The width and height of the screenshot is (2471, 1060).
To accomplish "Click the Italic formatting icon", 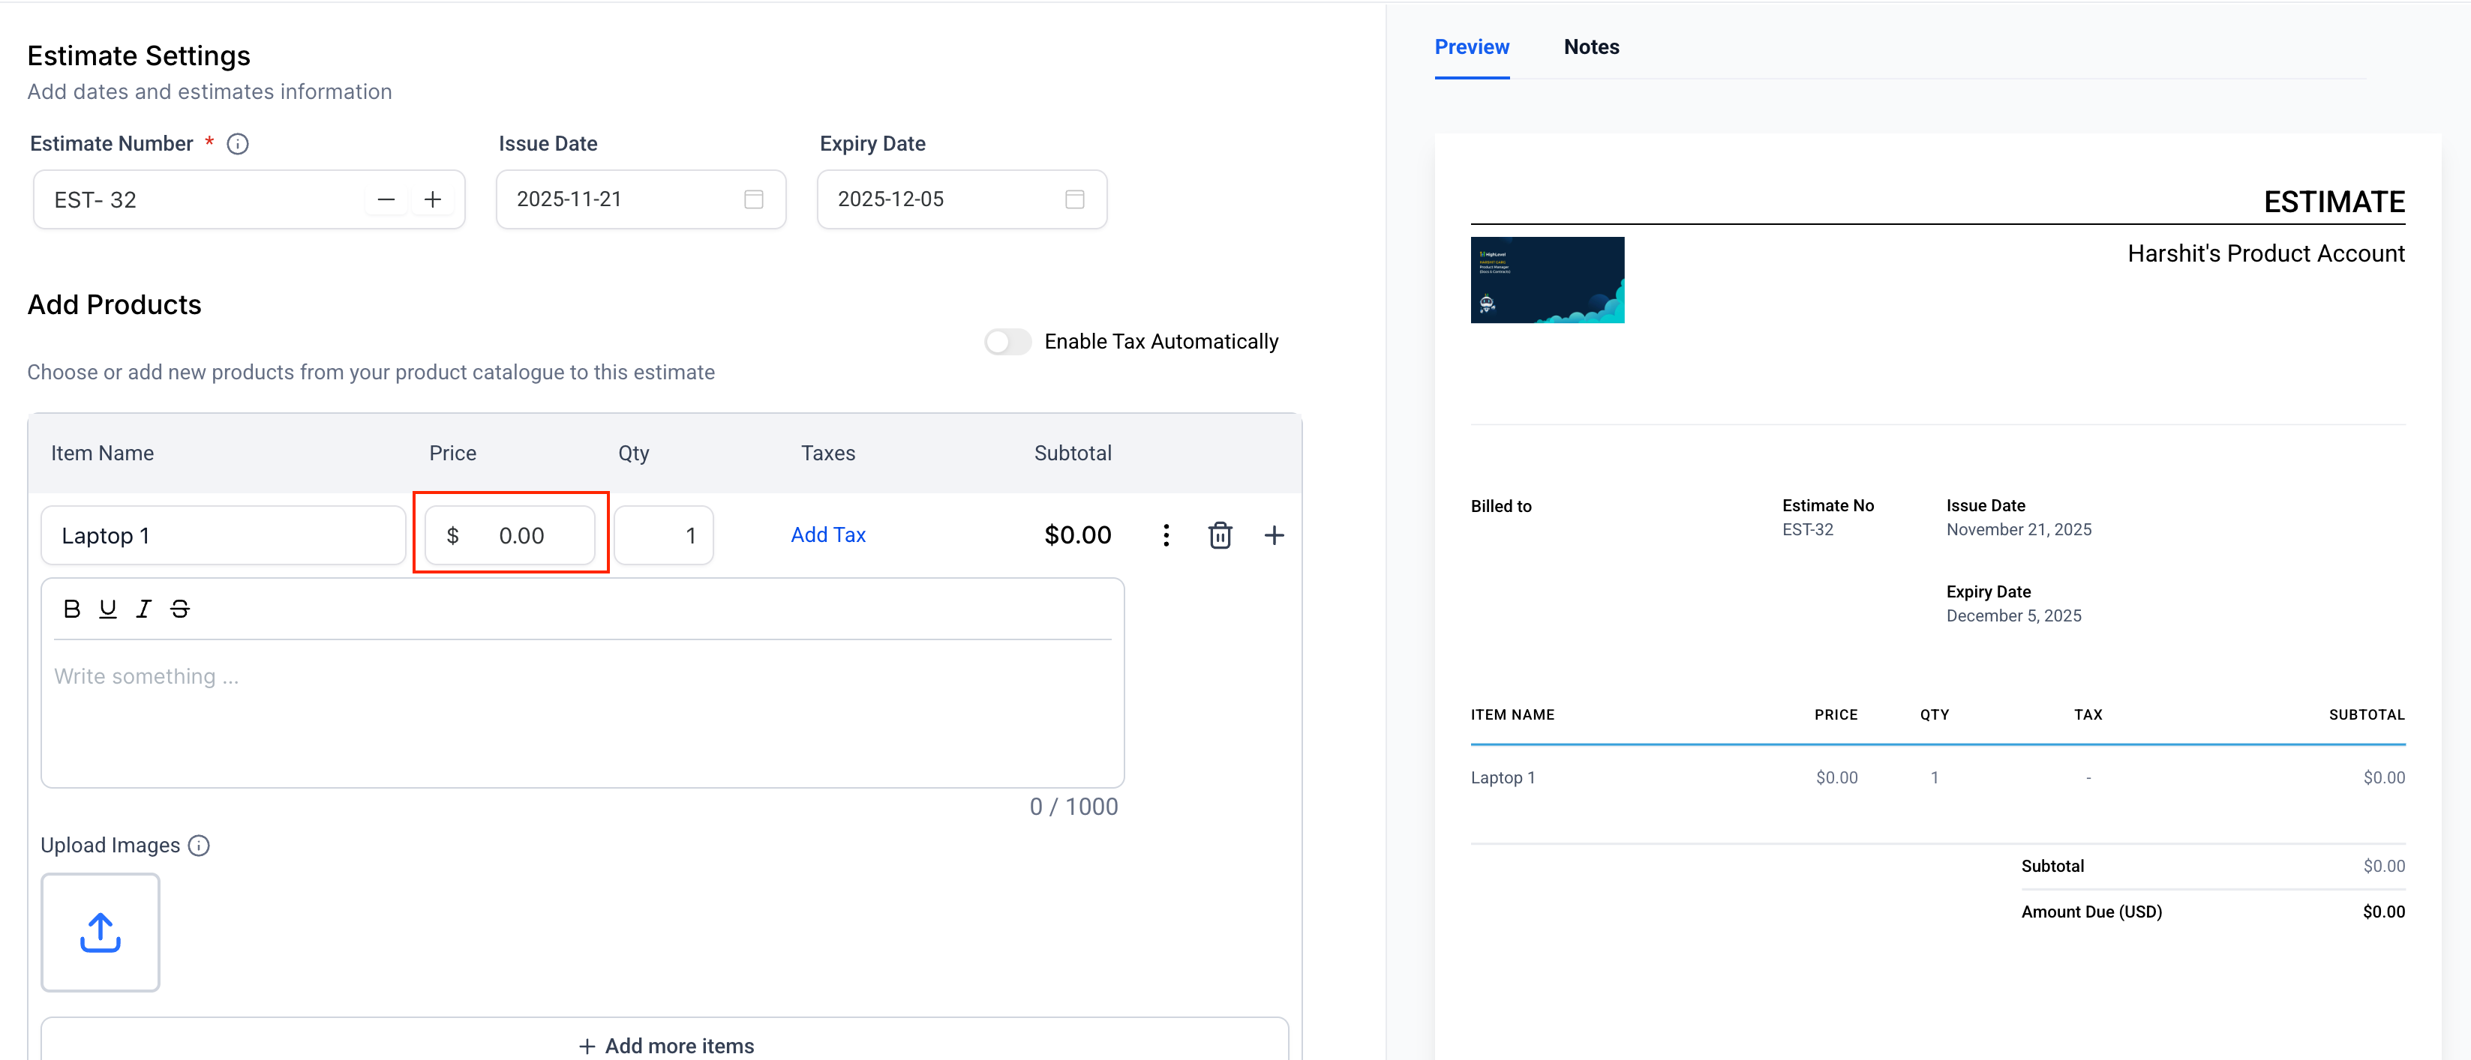I will click(x=144, y=609).
